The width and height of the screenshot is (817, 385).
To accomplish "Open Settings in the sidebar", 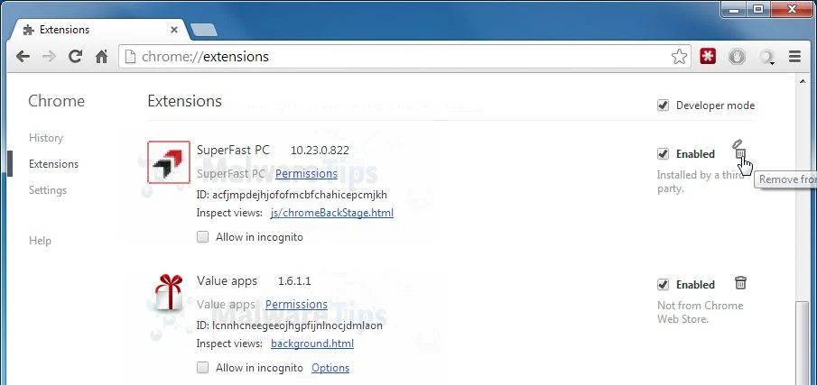I will (48, 190).
